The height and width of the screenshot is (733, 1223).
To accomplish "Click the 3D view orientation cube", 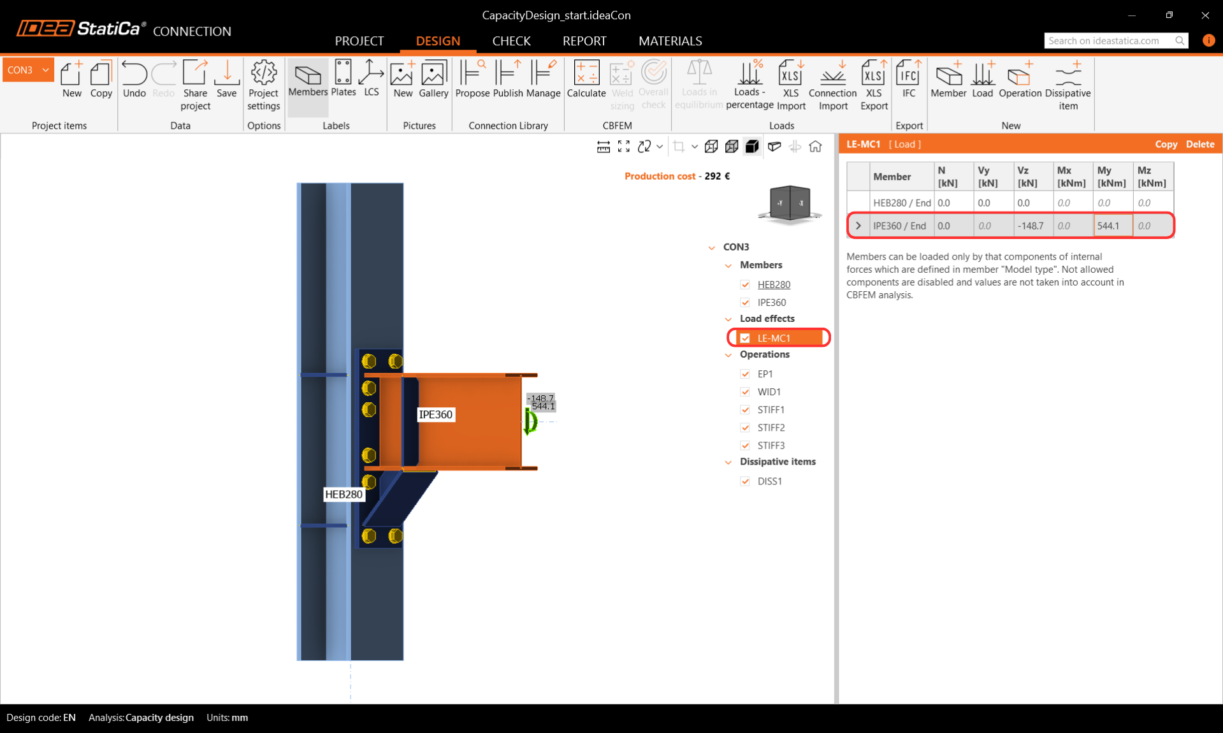I will point(790,204).
